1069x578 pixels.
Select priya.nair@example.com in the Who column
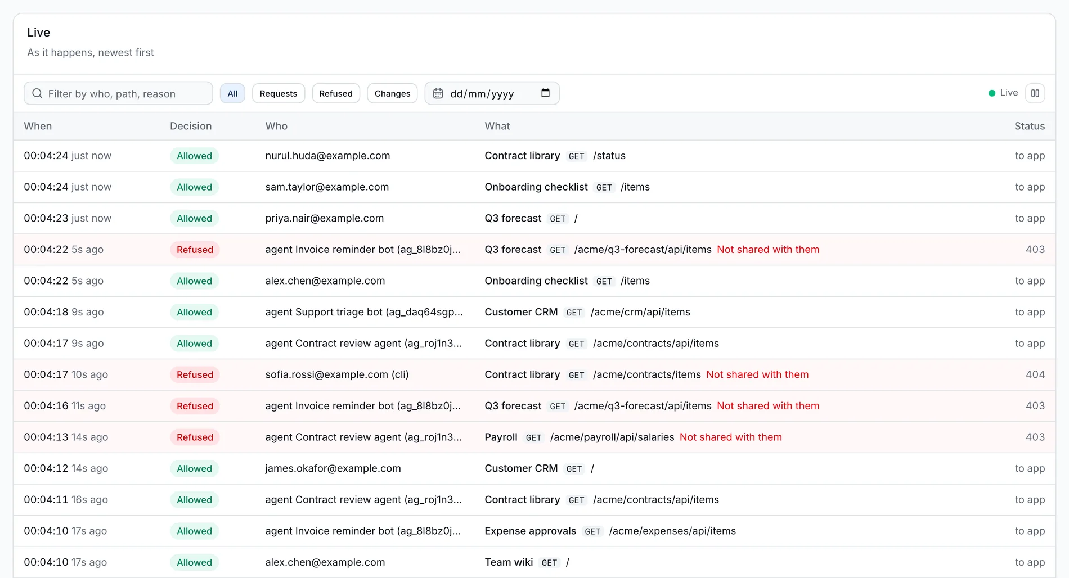[x=325, y=218]
